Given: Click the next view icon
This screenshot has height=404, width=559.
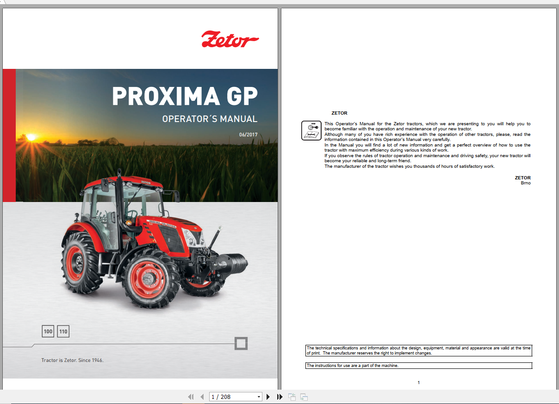Looking at the screenshot, I should point(304,397).
